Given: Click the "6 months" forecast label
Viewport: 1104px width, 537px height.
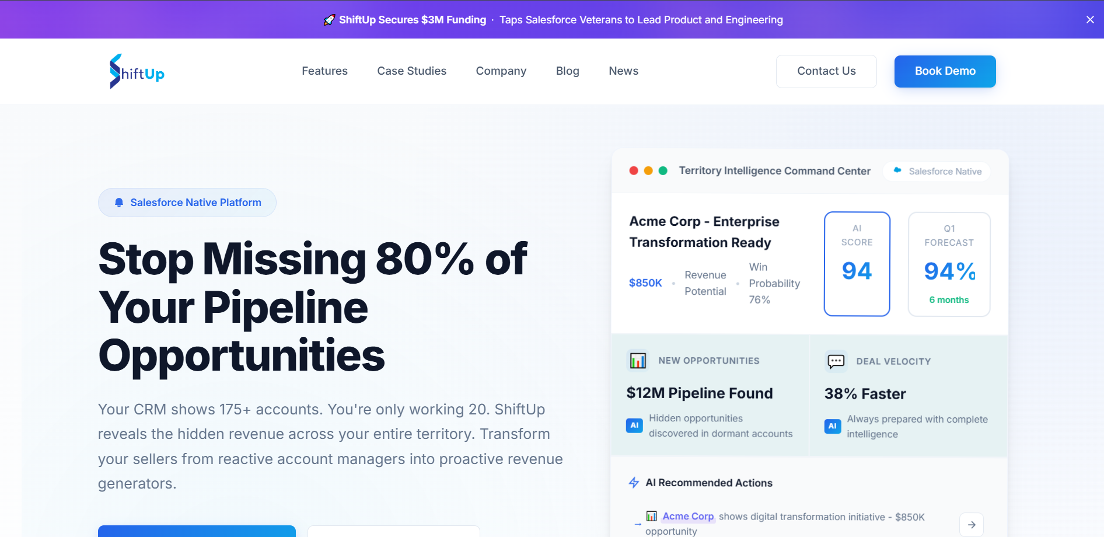Looking at the screenshot, I should pos(949,299).
